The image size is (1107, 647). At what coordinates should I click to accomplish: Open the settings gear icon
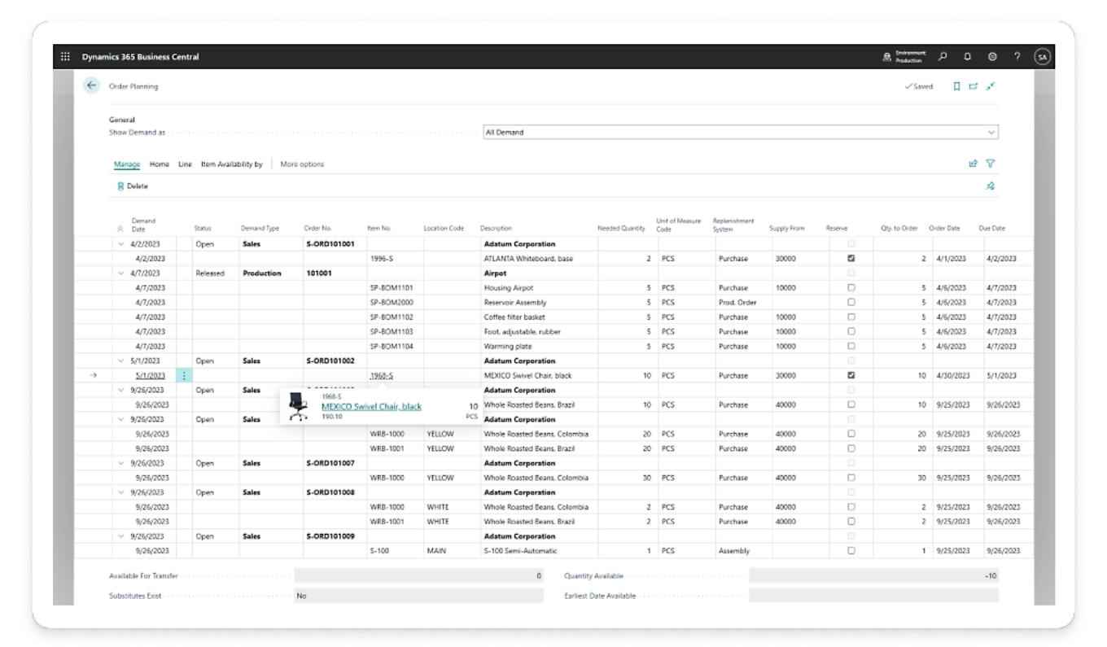tap(992, 57)
